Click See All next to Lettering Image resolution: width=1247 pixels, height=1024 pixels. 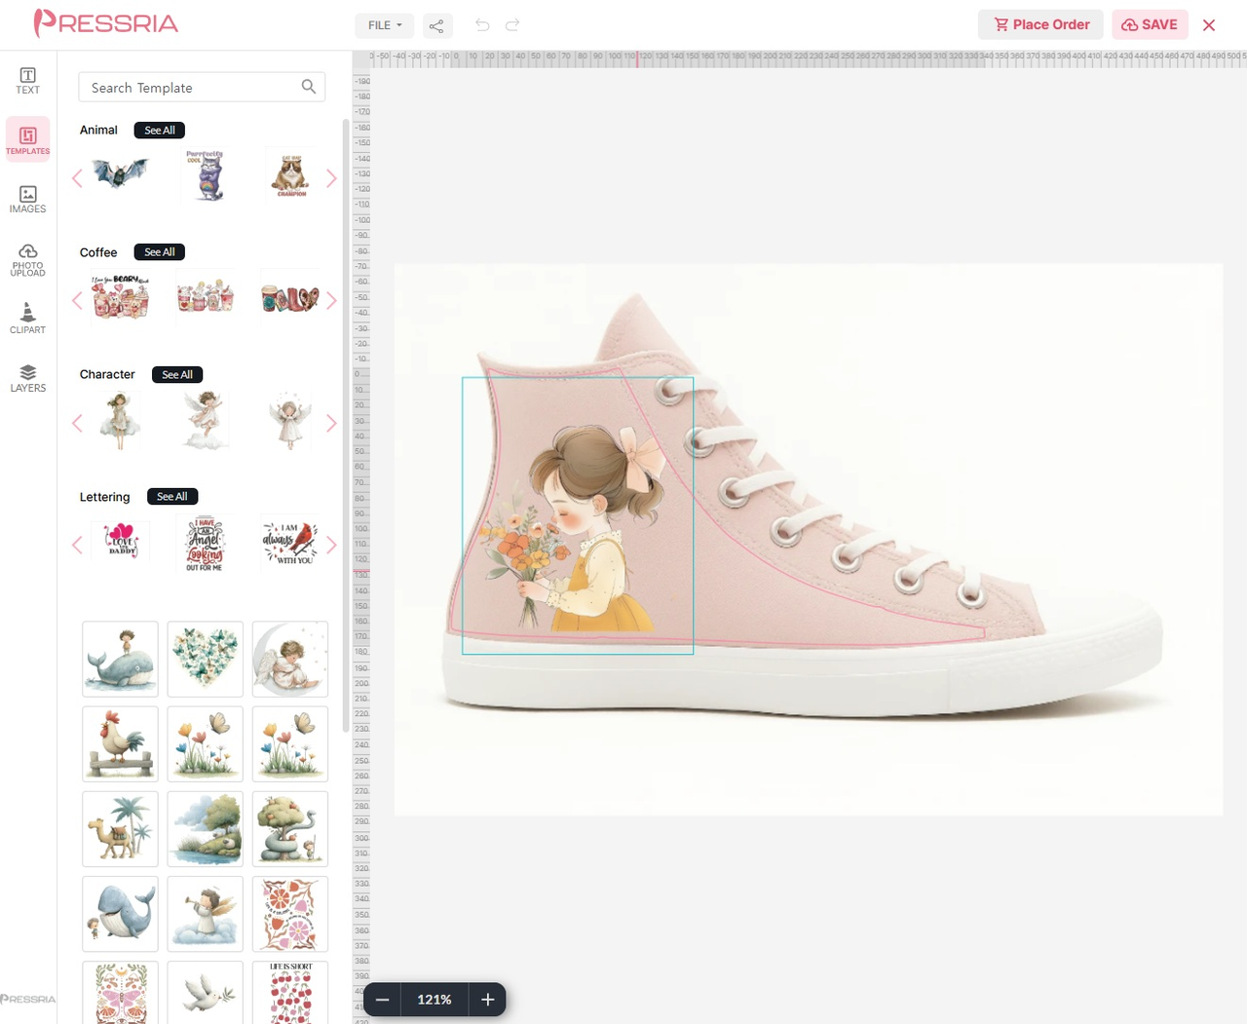(x=172, y=497)
